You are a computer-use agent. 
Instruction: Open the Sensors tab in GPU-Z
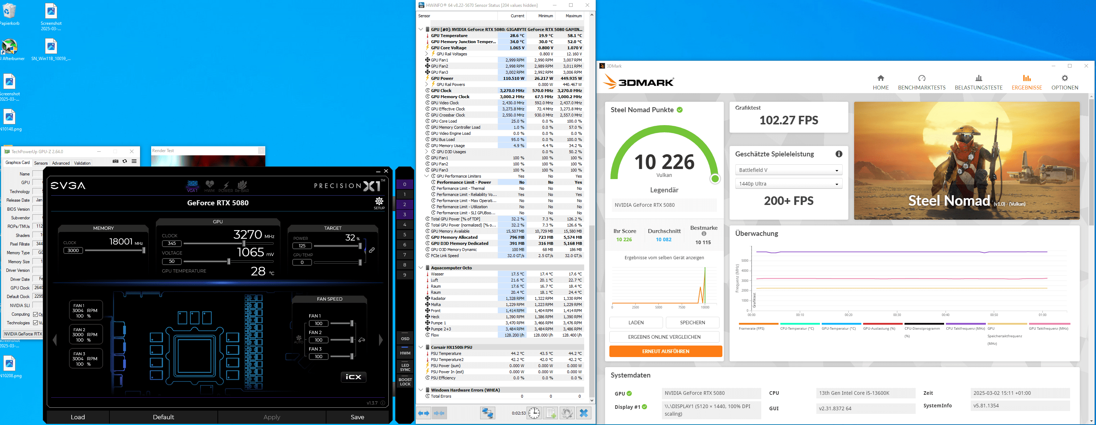click(41, 163)
